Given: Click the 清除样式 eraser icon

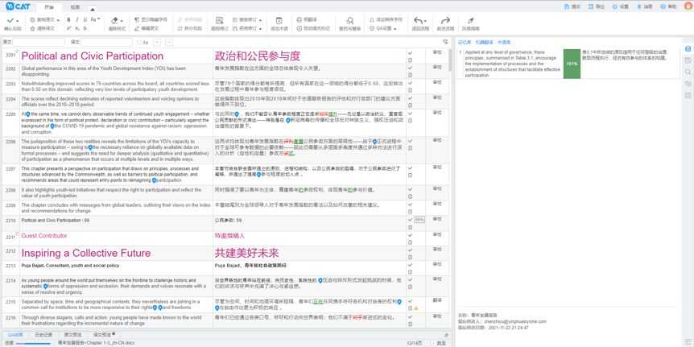Looking at the screenshot, I should pyautogui.click(x=116, y=20).
